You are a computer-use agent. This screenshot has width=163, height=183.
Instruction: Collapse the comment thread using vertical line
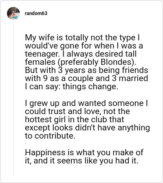point(13,98)
